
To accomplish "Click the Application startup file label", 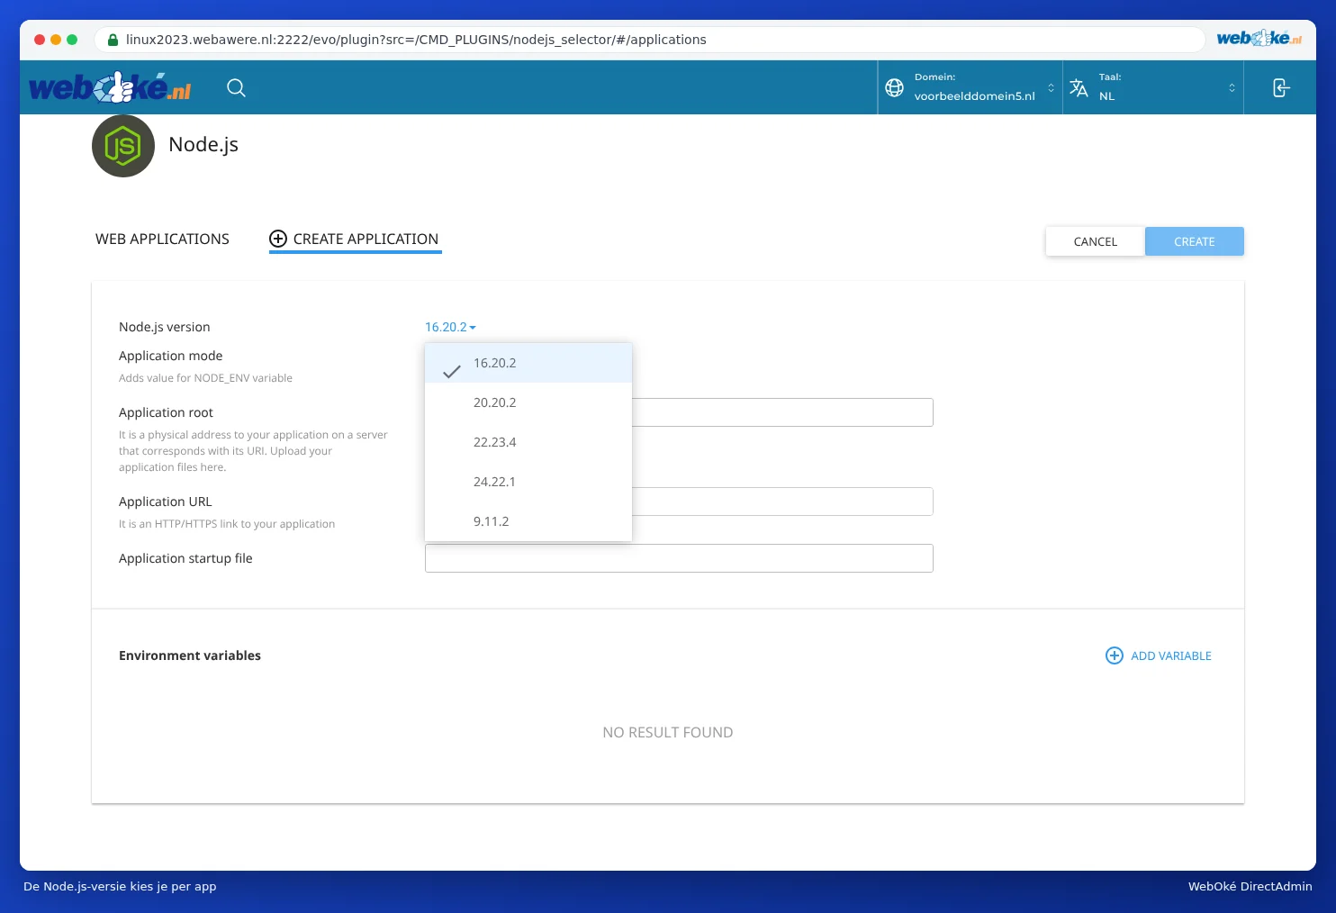I will 185,558.
